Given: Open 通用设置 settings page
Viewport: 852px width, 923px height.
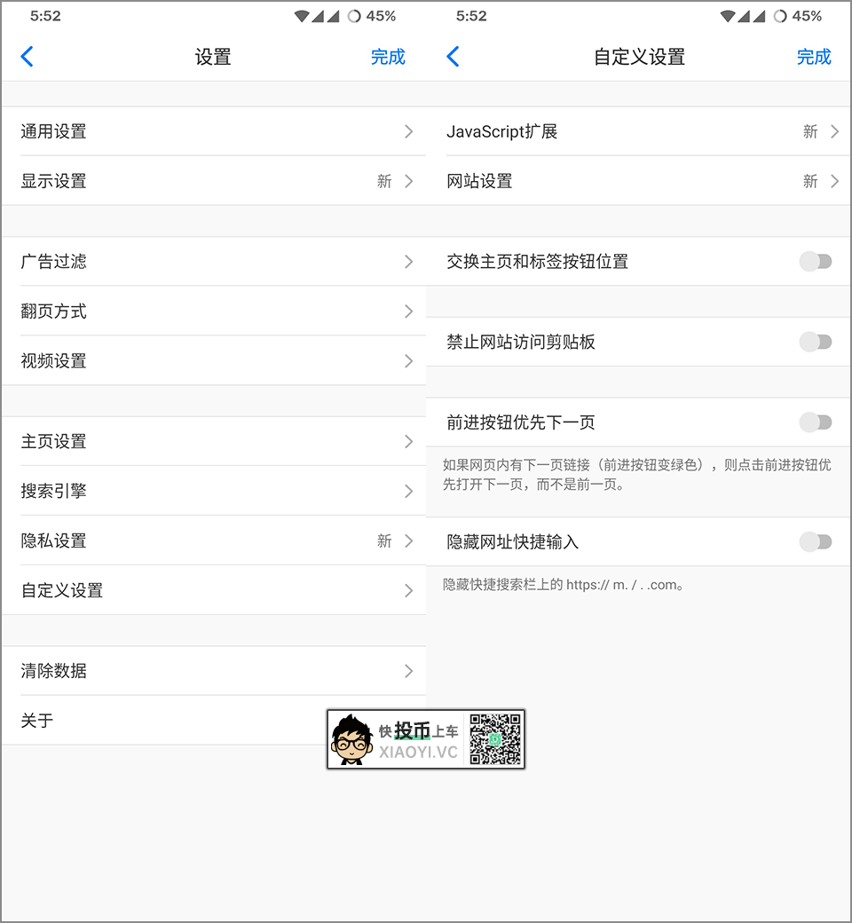Looking at the screenshot, I should click(x=213, y=130).
